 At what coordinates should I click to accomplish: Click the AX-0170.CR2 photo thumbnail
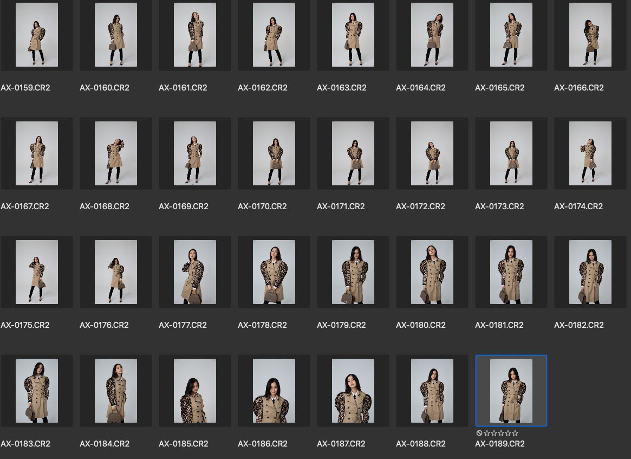pyautogui.click(x=274, y=153)
